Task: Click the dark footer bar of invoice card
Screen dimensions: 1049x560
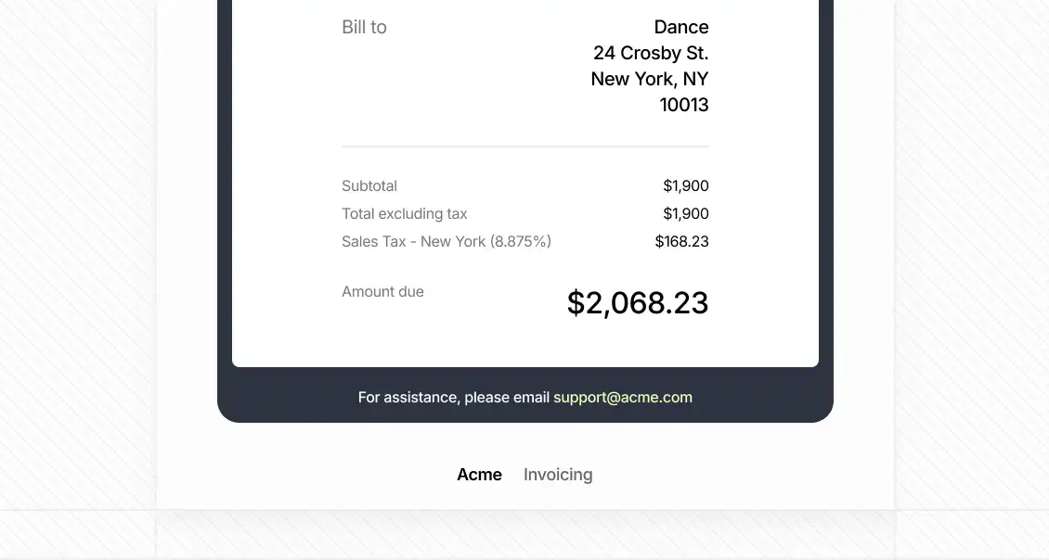Action: pyautogui.click(x=525, y=394)
